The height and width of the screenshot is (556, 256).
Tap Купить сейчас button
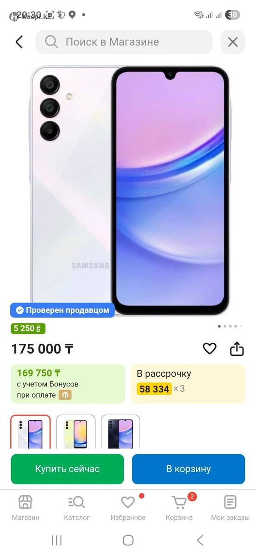coord(68,469)
